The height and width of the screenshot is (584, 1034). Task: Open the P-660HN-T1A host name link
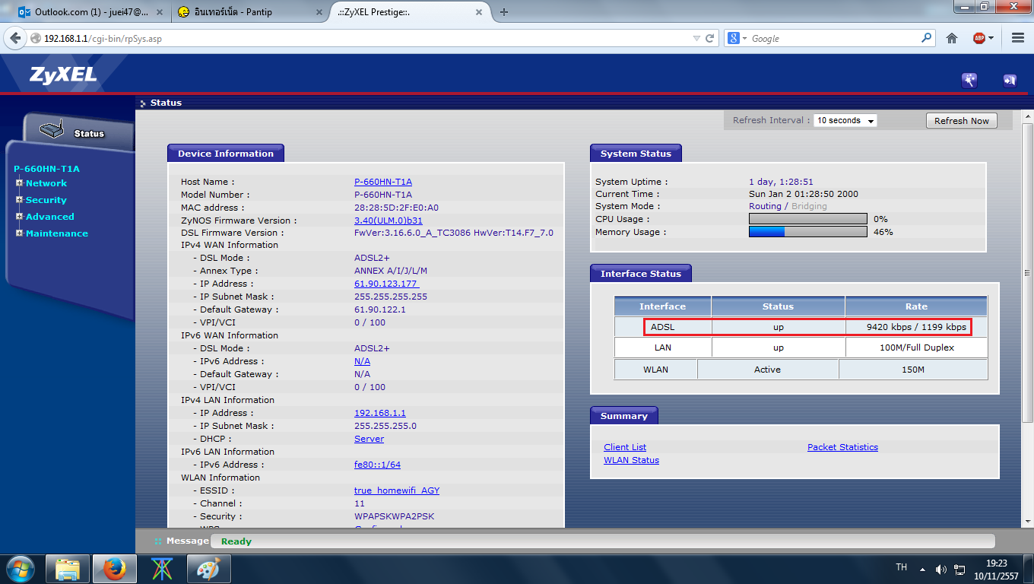coord(383,182)
